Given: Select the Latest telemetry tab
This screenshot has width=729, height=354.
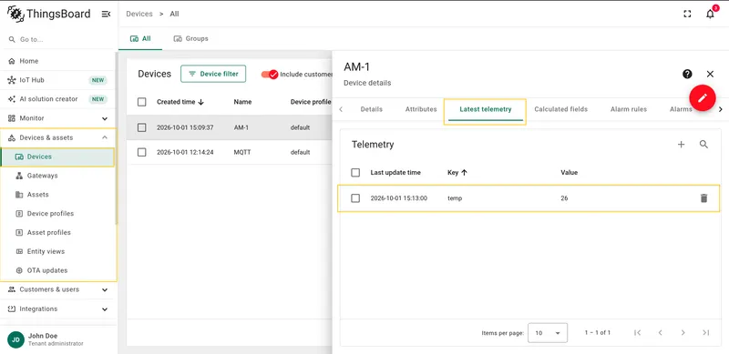Looking at the screenshot, I should (x=486, y=109).
